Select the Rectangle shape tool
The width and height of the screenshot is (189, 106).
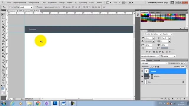pos(3,70)
